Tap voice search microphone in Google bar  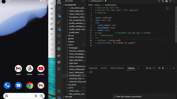click(x=36, y=96)
